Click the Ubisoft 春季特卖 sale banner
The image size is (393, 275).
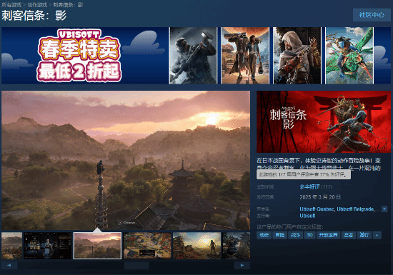pyautogui.click(x=85, y=55)
